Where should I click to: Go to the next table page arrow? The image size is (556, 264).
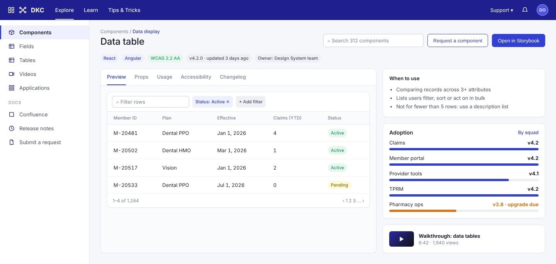363,201
